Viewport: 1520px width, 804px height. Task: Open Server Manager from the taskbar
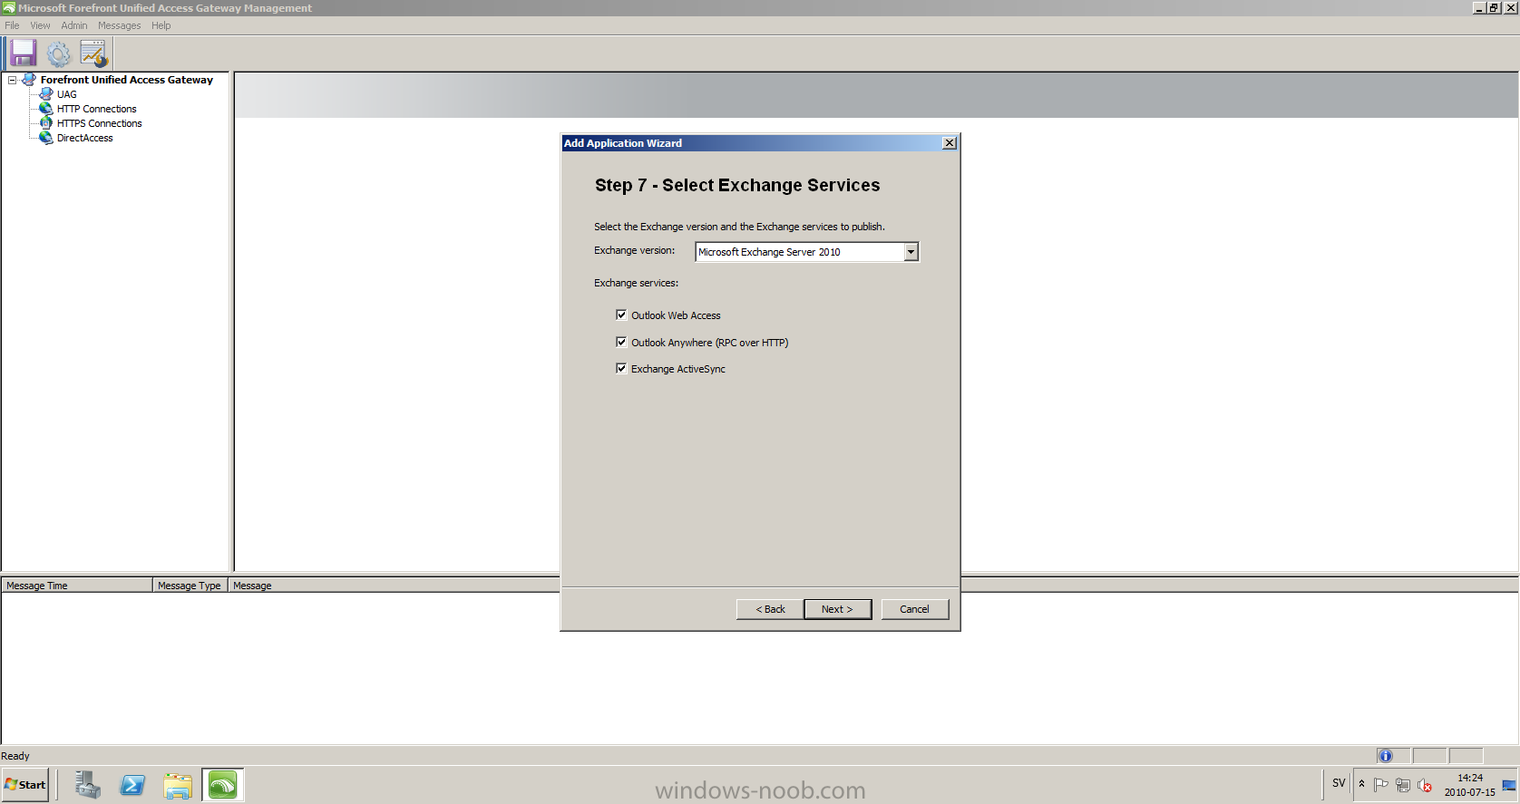click(x=87, y=785)
